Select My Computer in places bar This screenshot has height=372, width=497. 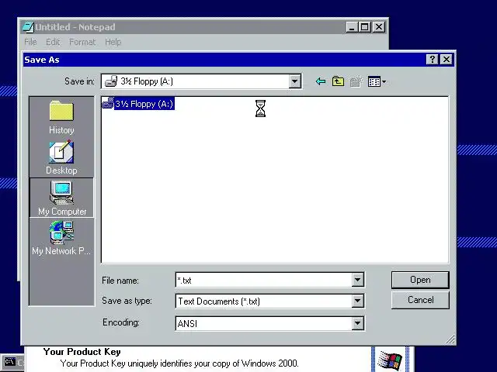[x=62, y=198]
